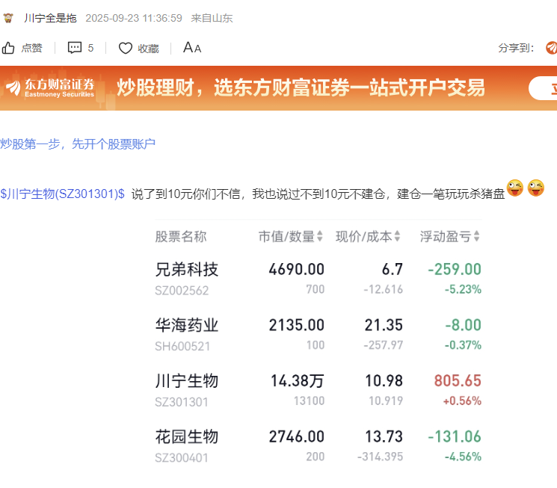Image resolution: width=557 pixels, height=488 pixels.
Task: Click second winking emoji at line end
Action: (536, 188)
